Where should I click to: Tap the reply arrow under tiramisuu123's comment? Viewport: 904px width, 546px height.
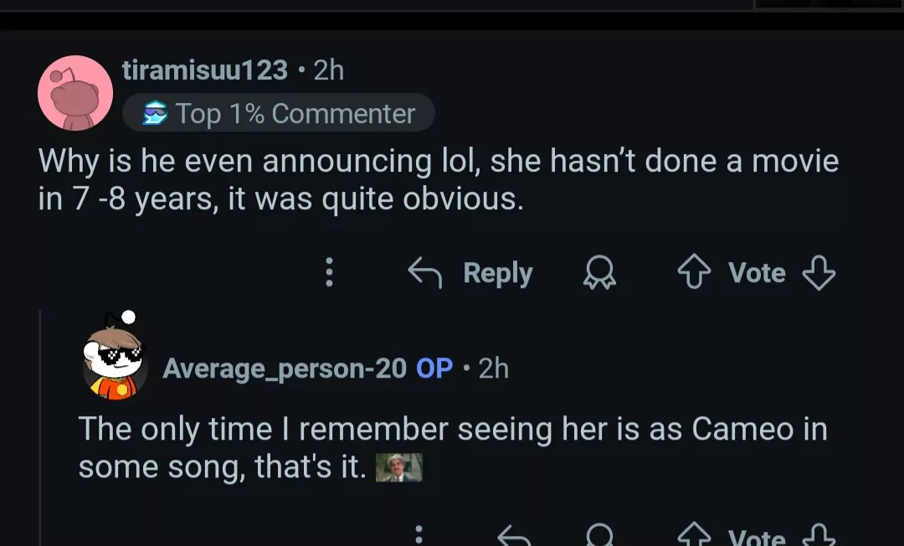coord(425,273)
